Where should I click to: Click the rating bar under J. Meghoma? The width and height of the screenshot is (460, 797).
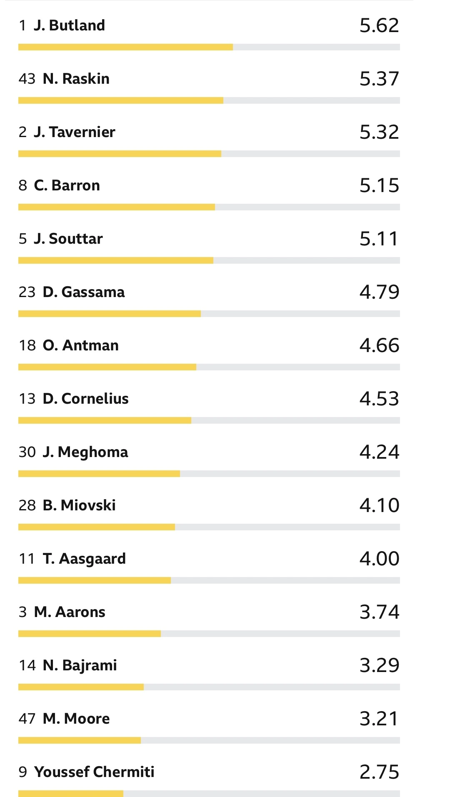coord(99,474)
